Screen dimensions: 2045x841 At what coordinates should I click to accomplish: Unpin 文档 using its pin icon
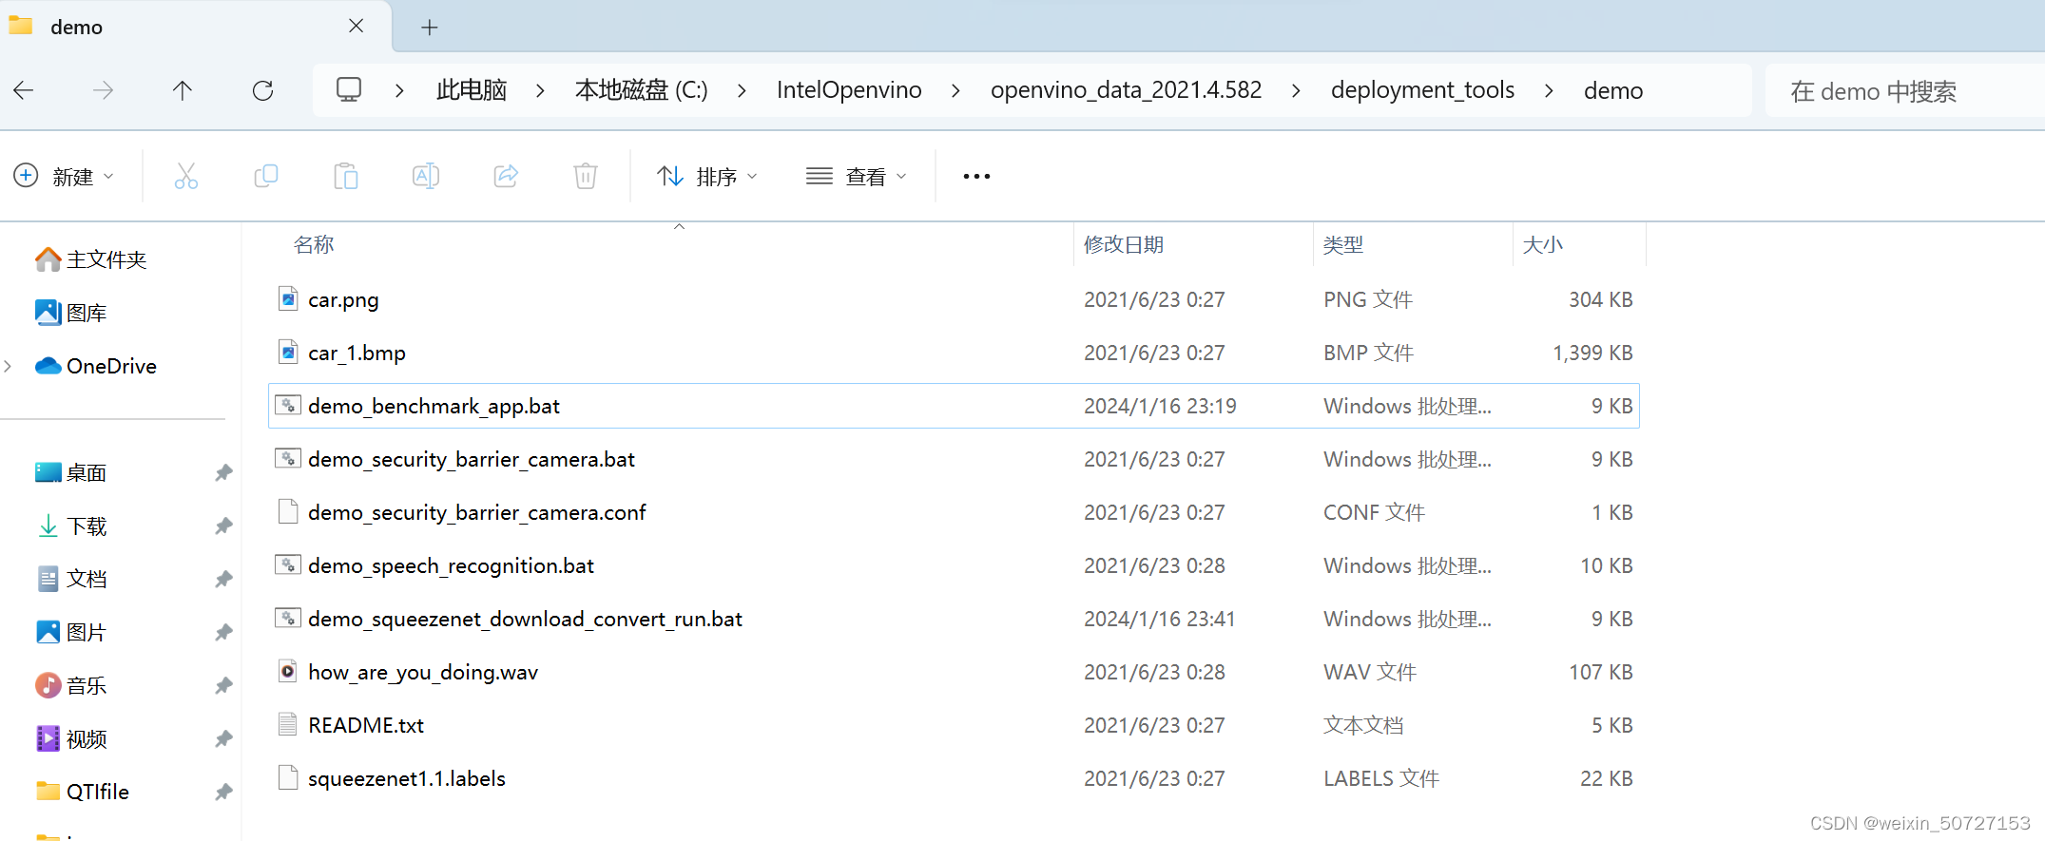pyautogui.click(x=223, y=579)
